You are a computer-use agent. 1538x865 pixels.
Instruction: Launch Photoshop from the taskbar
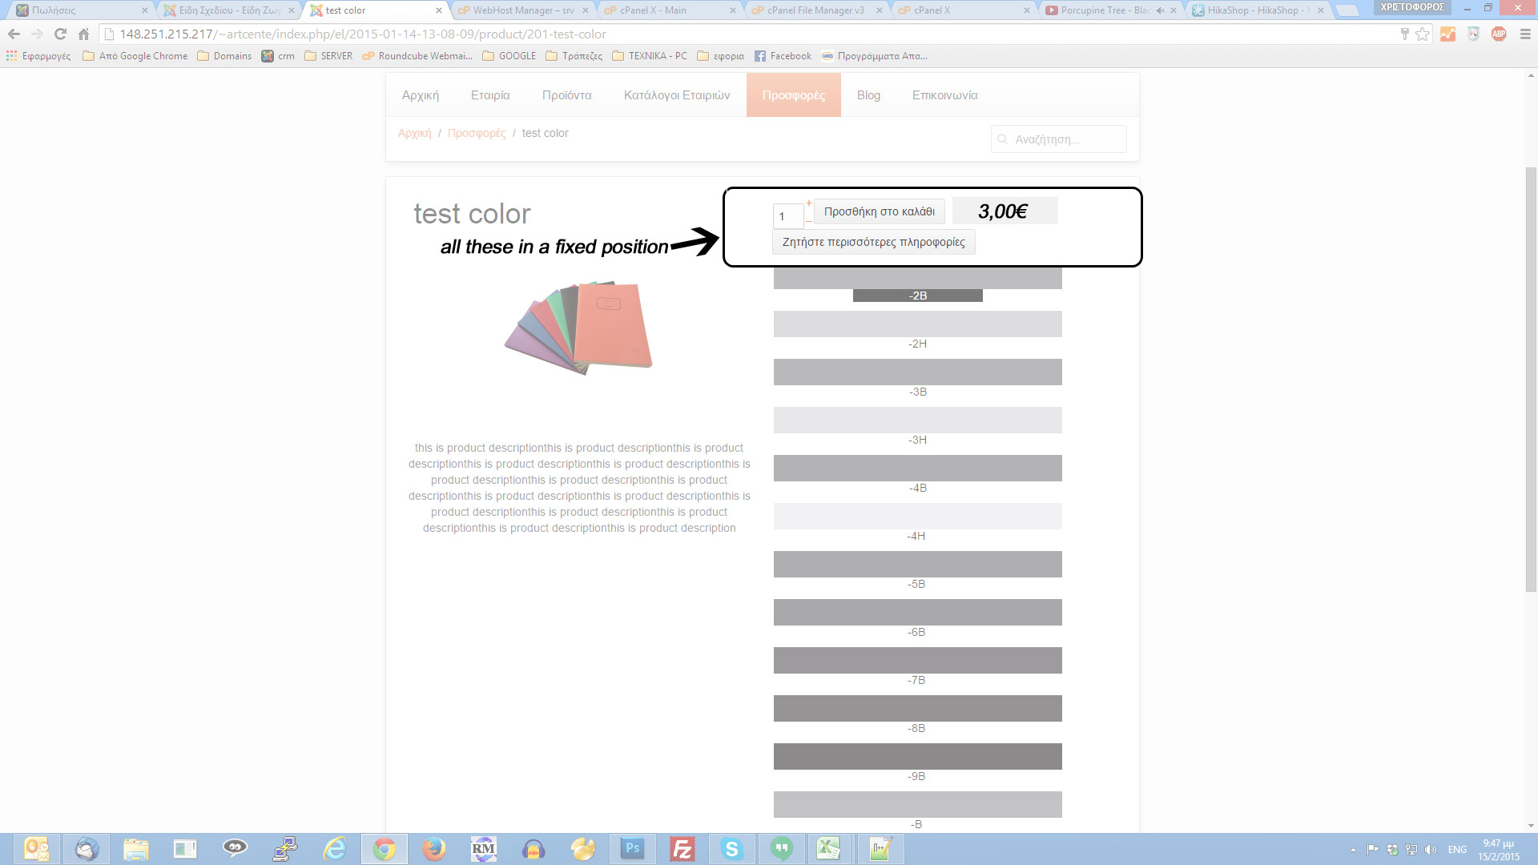coord(632,849)
